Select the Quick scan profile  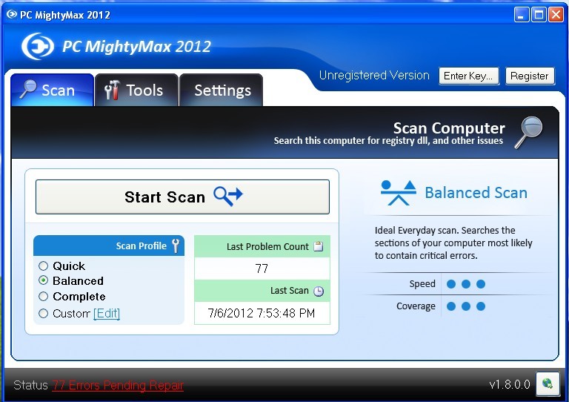43,266
